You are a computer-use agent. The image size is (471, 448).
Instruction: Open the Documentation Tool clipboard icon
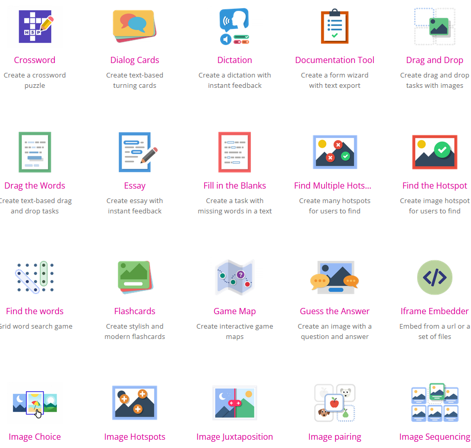(335, 26)
